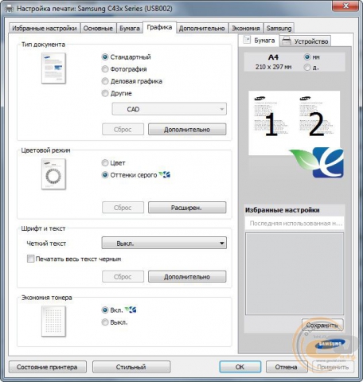The image size is (363, 382).
Task: Open the Samsung tab
Action: click(279, 28)
